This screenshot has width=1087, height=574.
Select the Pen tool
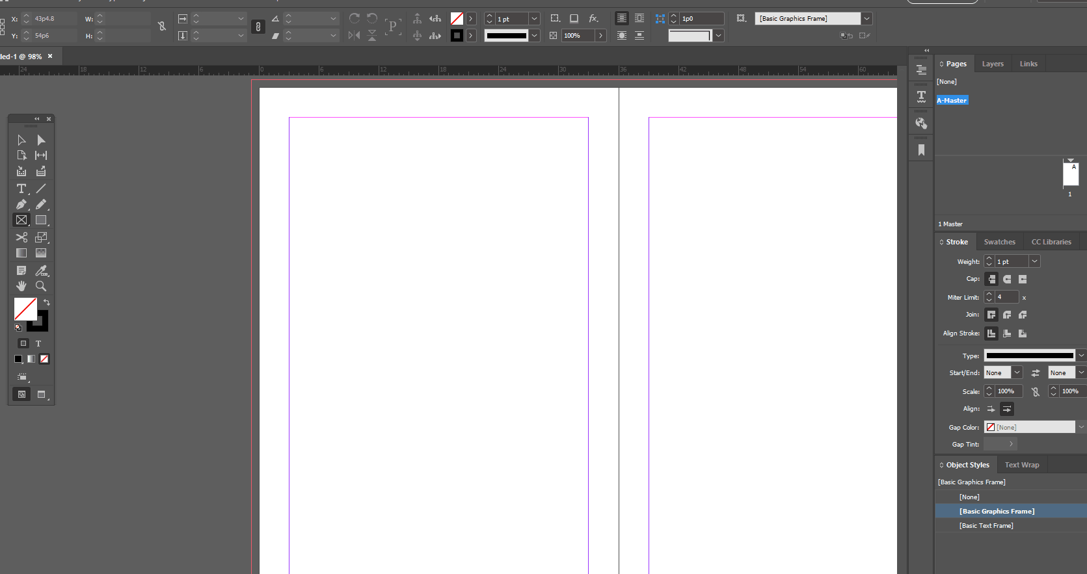click(21, 204)
